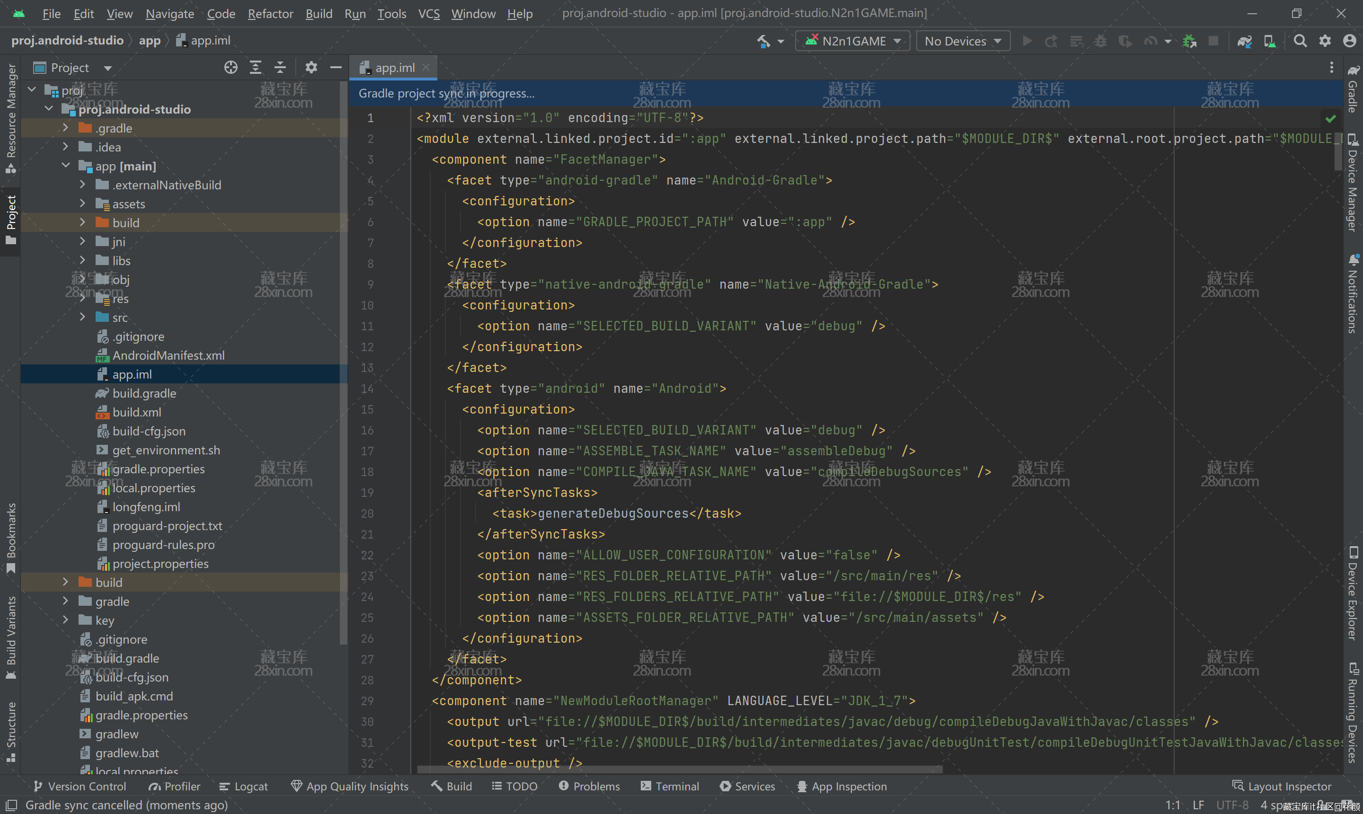Image resolution: width=1363 pixels, height=814 pixels.
Task: Close the app.iml editor tab
Action: pyautogui.click(x=426, y=68)
